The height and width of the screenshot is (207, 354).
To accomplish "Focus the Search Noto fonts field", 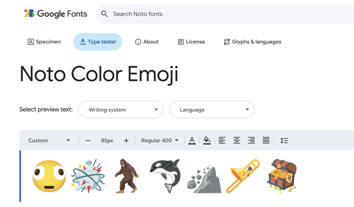I will pos(226,14).
